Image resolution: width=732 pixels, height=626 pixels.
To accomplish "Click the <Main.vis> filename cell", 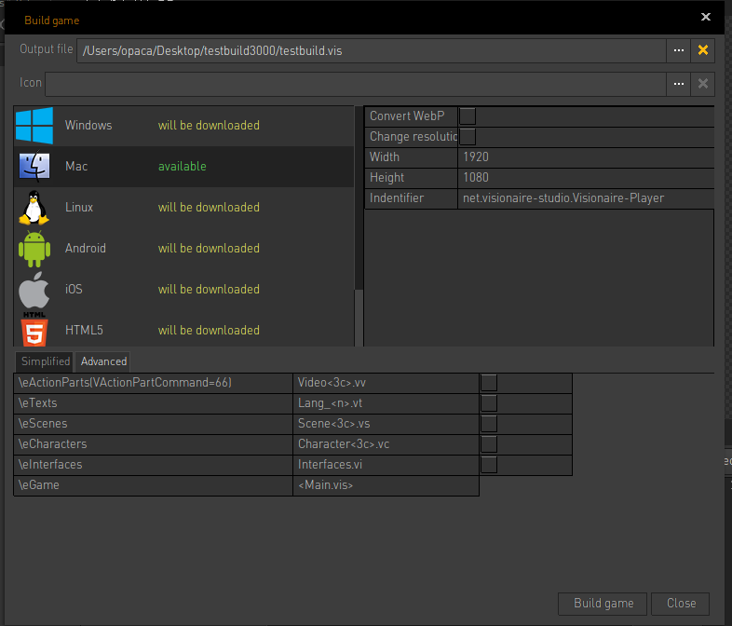I will [386, 485].
